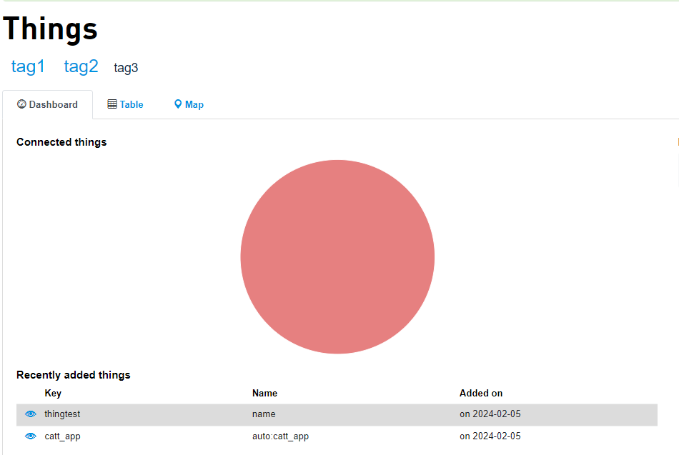Open the catt_app key entry

click(62, 436)
